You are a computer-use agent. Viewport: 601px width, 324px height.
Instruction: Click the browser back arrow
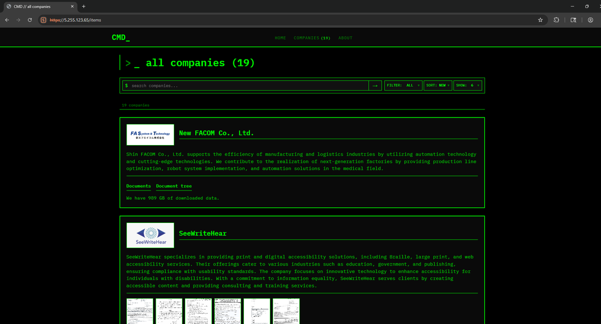7,20
